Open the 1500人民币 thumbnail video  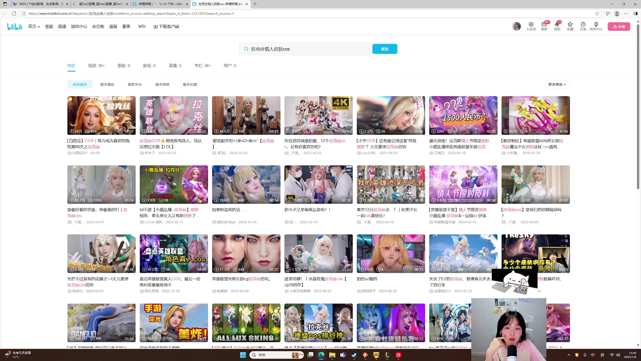pos(463,116)
